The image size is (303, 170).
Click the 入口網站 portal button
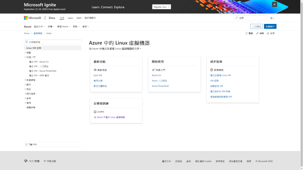point(257,26)
